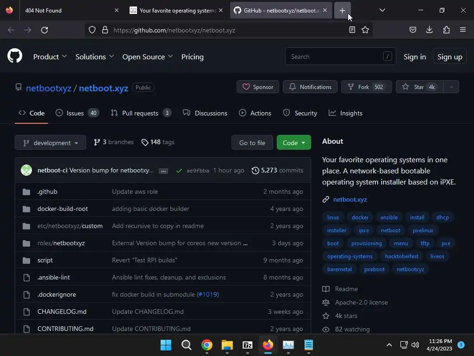474x356 pixels.
Task: Open Firefox downloads icon
Action: click(x=429, y=30)
